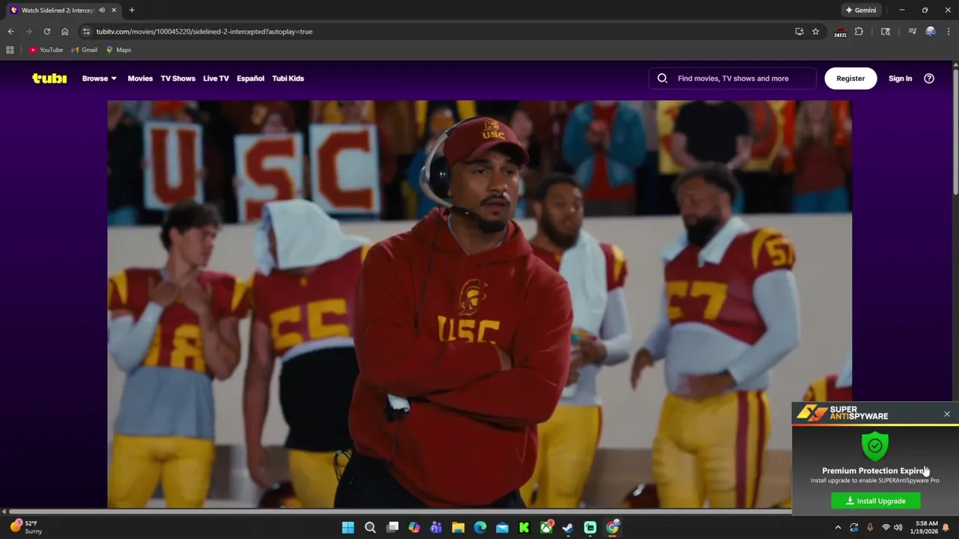
Task: Open Steam from the taskbar
Action: (568, 528)
